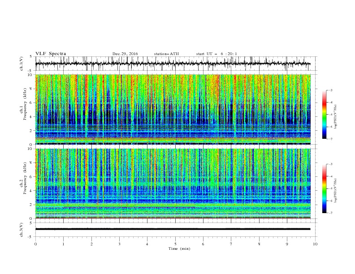Screen dimensions: 355x274
Task: Click the ch.2 colorbar "log(PSD)(V²/Hz)" label
Action: 336,190
